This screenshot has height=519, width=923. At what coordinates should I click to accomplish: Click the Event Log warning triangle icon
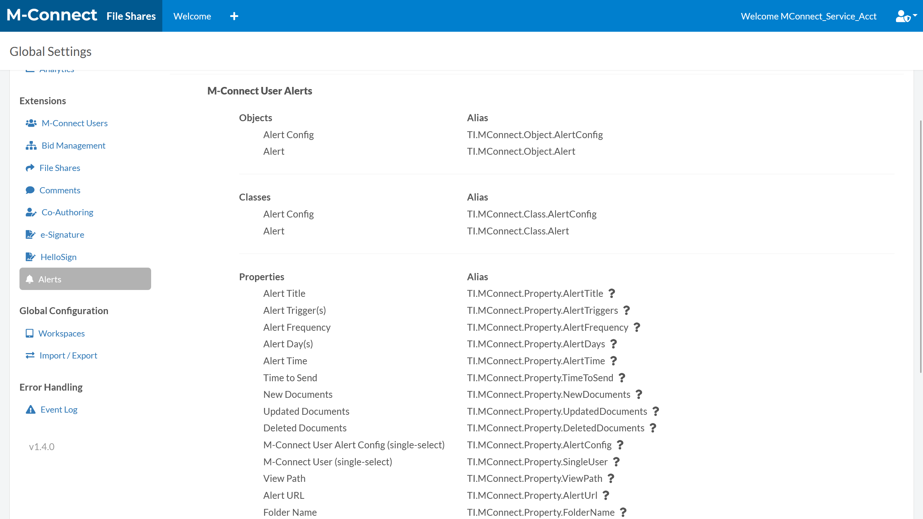point(31,409)
